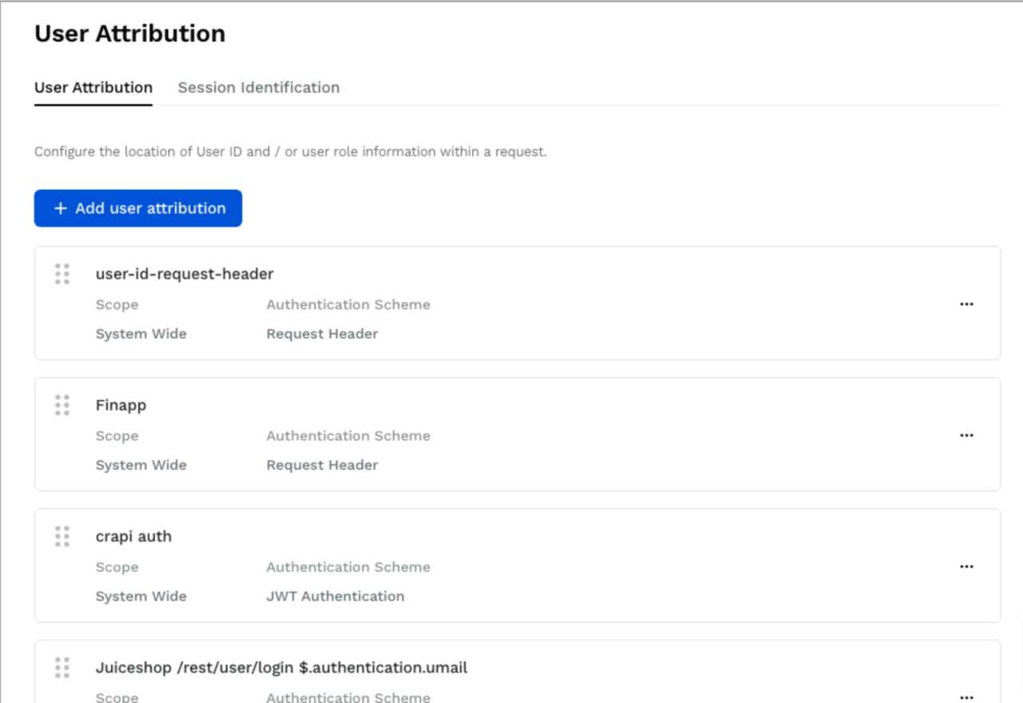Click the drag handle on user-id-request-header entry
The image size is (1023, 703).
coord(62,273)
